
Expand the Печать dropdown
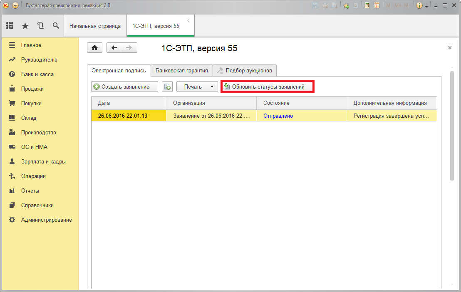click(197, 87)
